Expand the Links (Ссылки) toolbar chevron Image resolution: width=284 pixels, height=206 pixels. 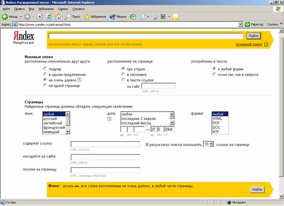[281, 23]
